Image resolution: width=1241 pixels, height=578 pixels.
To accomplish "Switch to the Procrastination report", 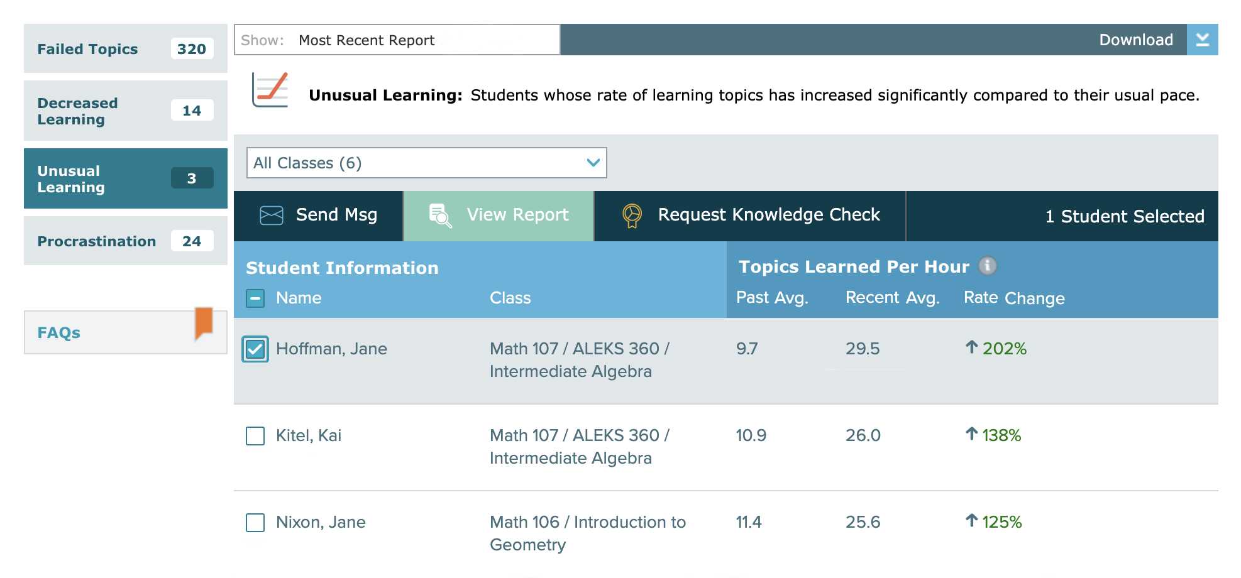I will [97, 241].
